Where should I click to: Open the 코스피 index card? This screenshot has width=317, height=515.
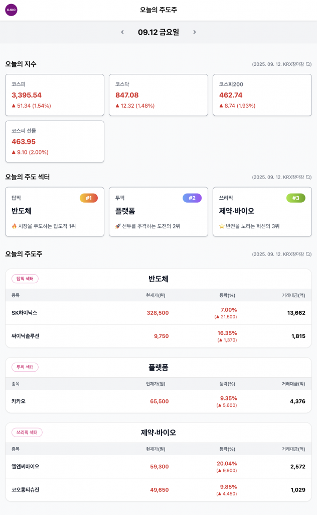tap(55, 95)
